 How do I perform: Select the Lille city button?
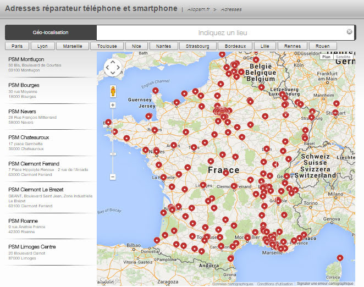click(x=265, y=46)
